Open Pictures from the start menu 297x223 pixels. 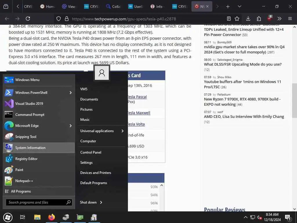click(86, 109)
